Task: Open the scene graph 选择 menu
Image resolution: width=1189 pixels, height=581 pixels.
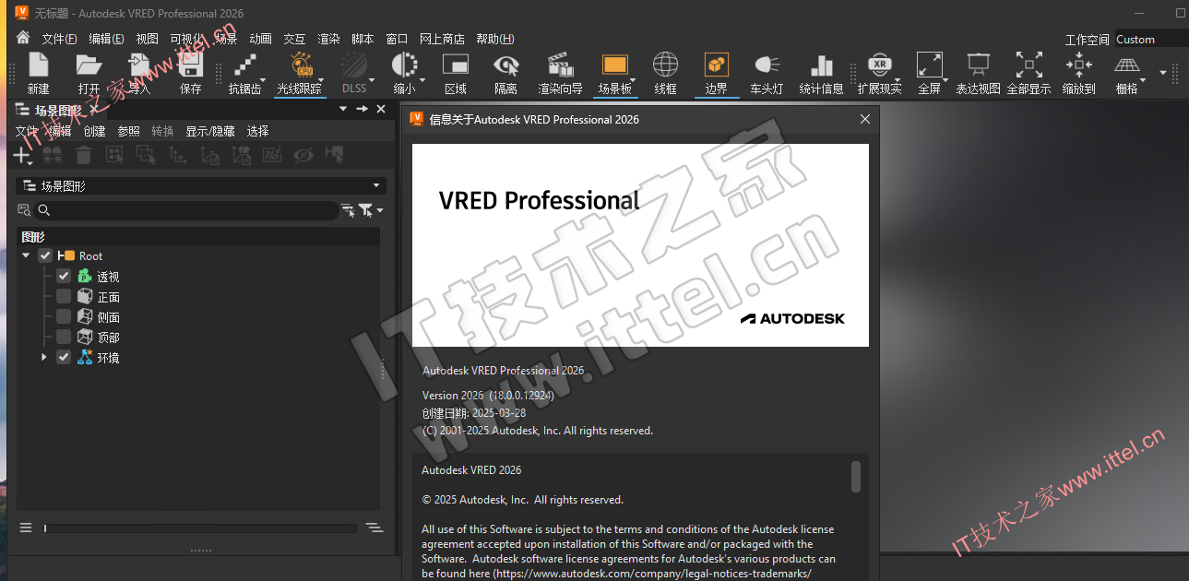Action: click(x=257, y=131)
